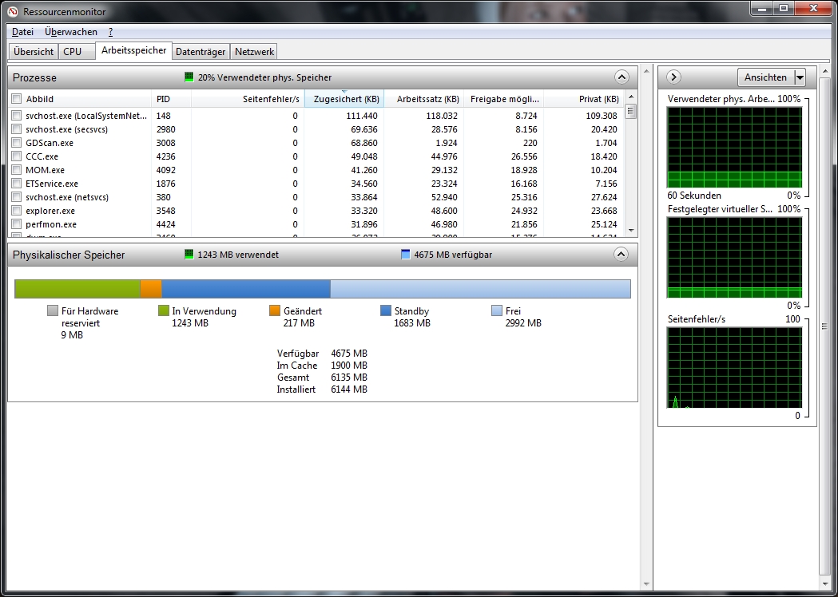
Task: Click the Privat value 109.308
Action: click(602, 116)
